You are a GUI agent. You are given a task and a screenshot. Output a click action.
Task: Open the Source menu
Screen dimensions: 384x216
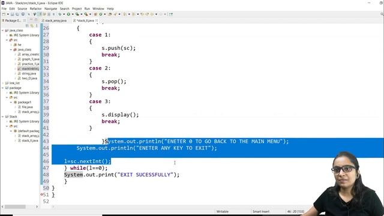click(x=22, y=8)
